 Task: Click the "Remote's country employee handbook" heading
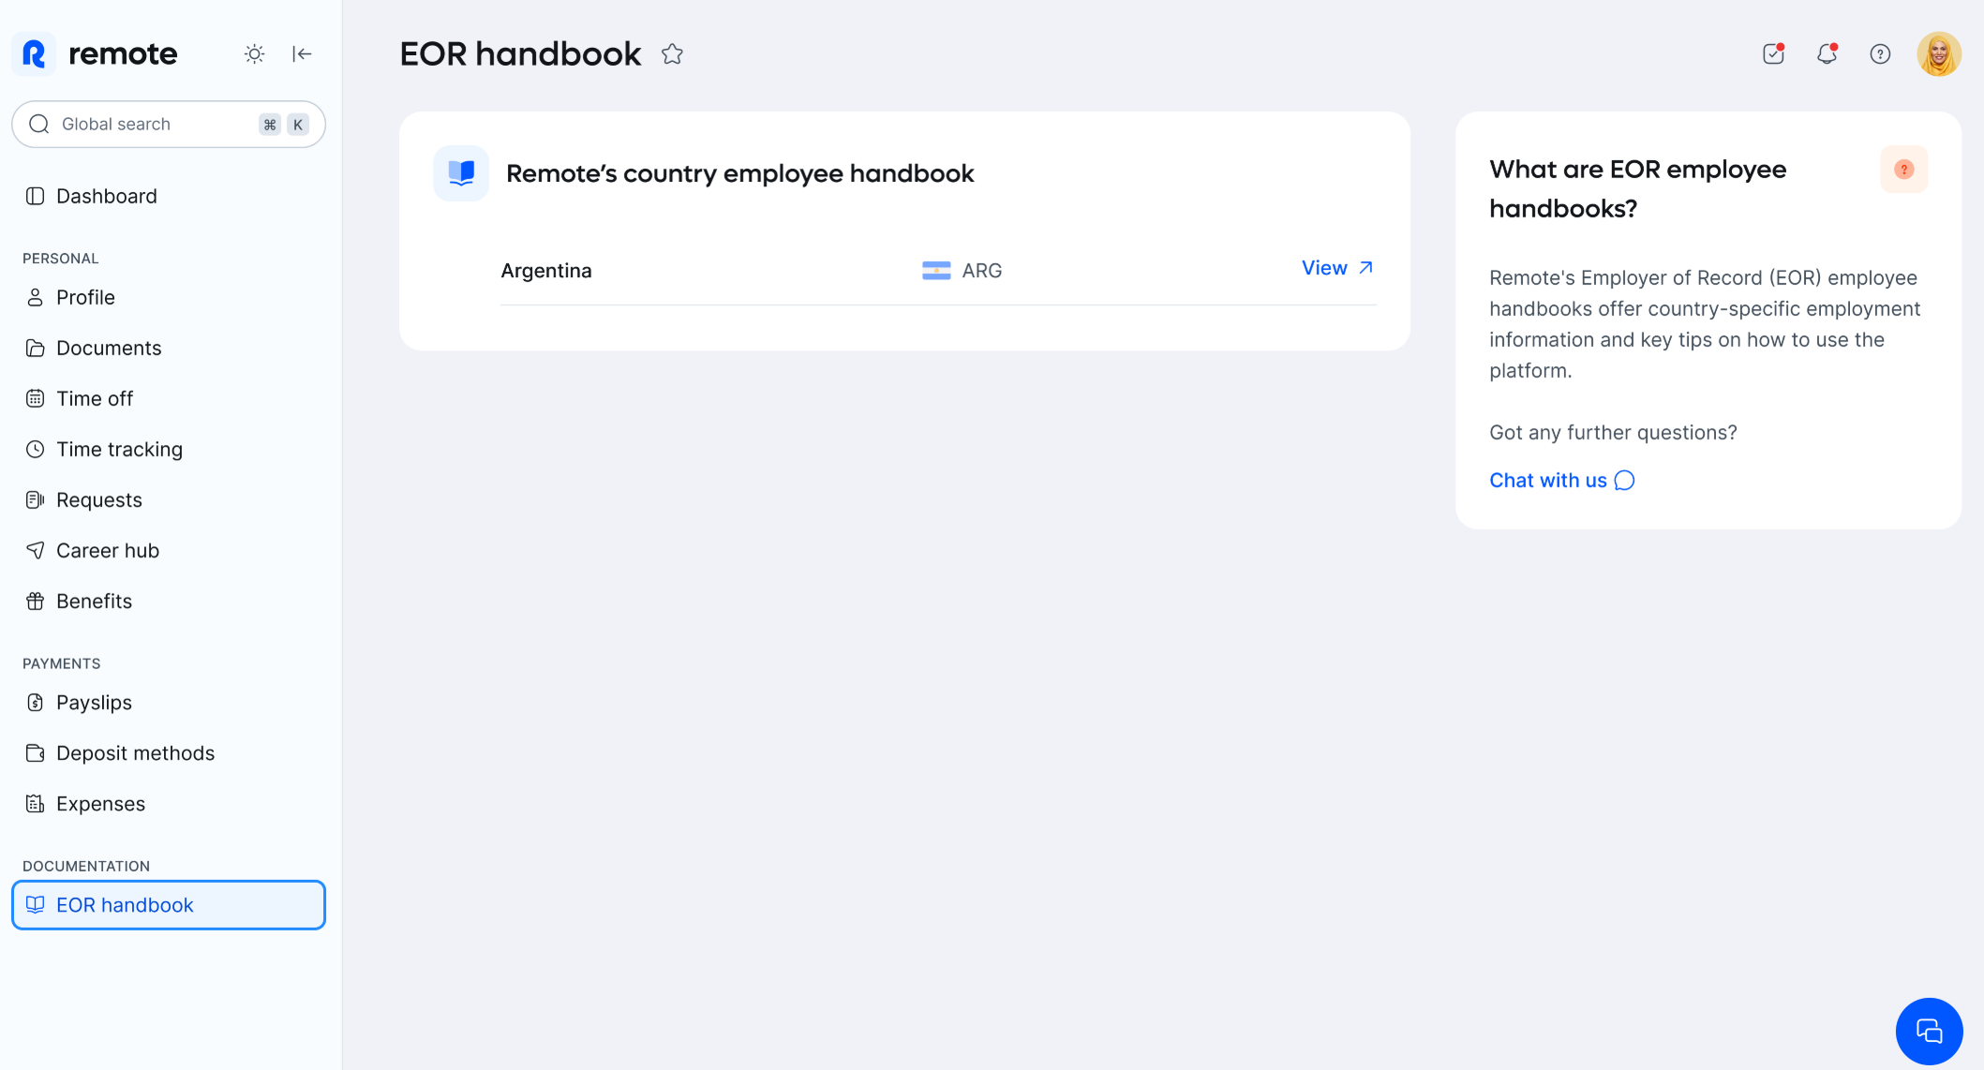(740, 173)
